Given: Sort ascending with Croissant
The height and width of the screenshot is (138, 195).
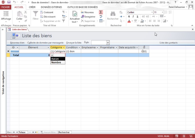Looking at the screenshot, I should 47,12.
